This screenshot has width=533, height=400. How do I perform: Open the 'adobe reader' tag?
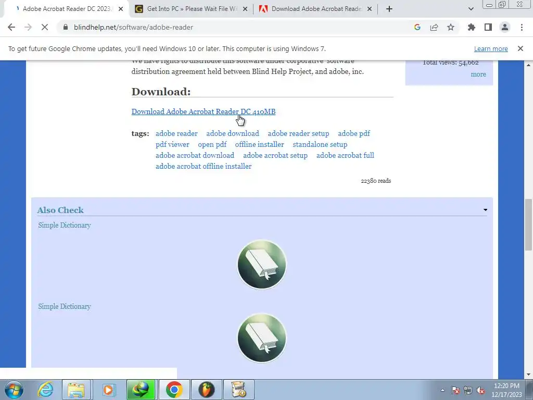coord(176,133)
